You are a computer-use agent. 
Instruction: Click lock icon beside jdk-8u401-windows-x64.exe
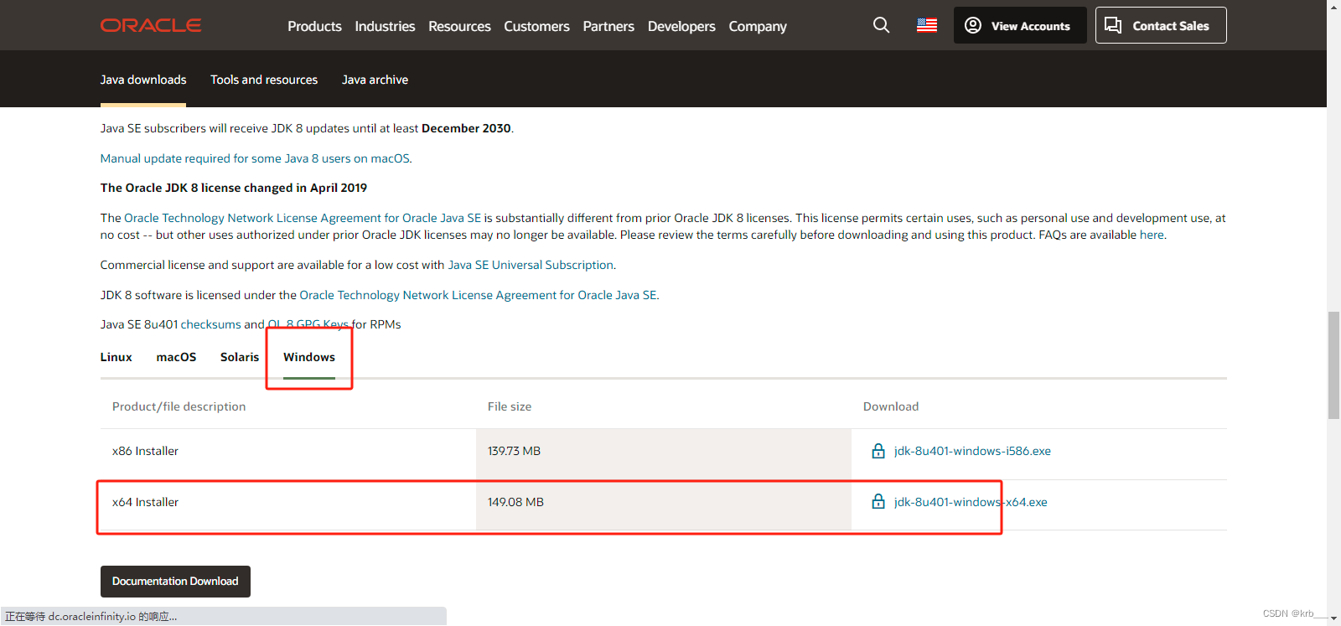pos(878,502)
